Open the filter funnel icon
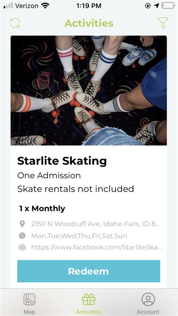This screenshot has height=316, width=178. tap(163, 23)
